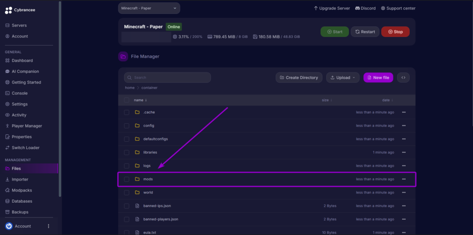473x235 pixels.
Task: Open Backups in the sidebar
Action: (20, 212)
